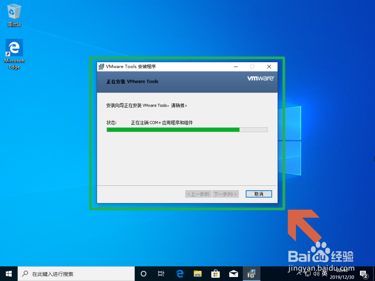
Task: Click the 正在安装 VMware Tools heading
Action: [x=132, y=82]
